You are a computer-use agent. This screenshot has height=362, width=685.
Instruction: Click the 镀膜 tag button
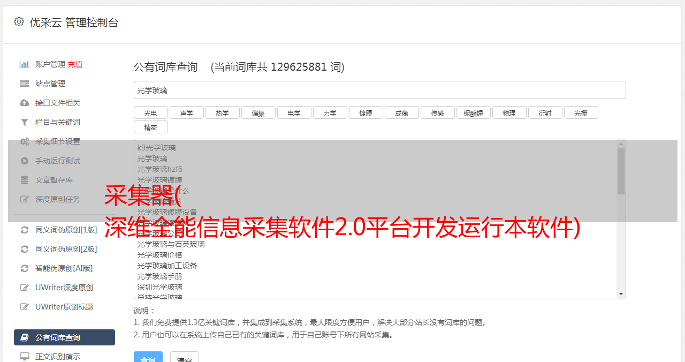pos(366,112)
